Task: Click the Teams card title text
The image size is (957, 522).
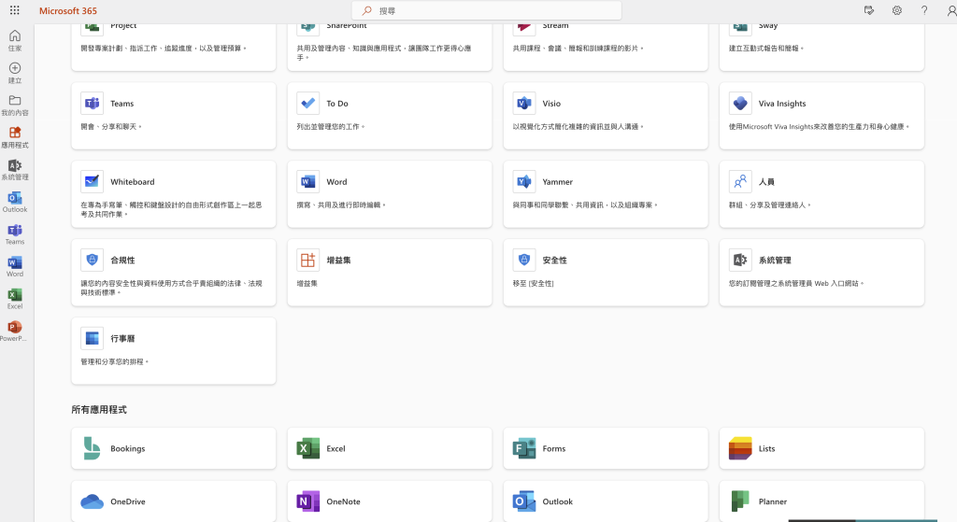Action: pyautogui.click(x=122, y=104)
